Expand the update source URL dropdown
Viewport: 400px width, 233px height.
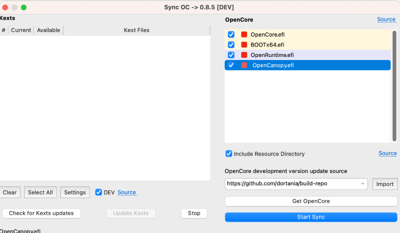(x=362, y=184)
